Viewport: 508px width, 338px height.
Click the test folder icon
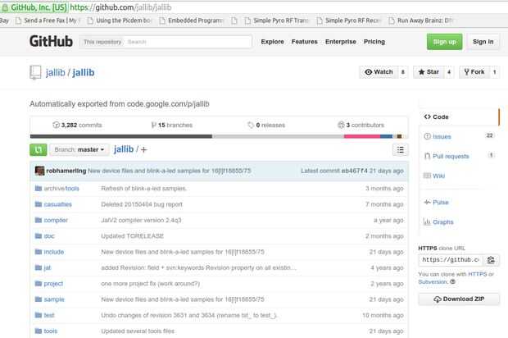coord(39,315)
